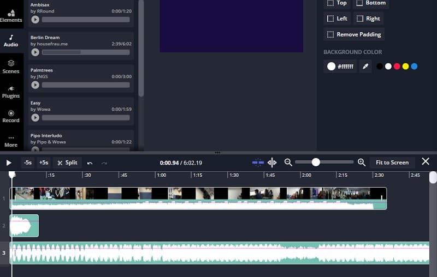Enable the Right crop checkbox
The width and height of the screenshot is (437, 277).
(360, 19)
